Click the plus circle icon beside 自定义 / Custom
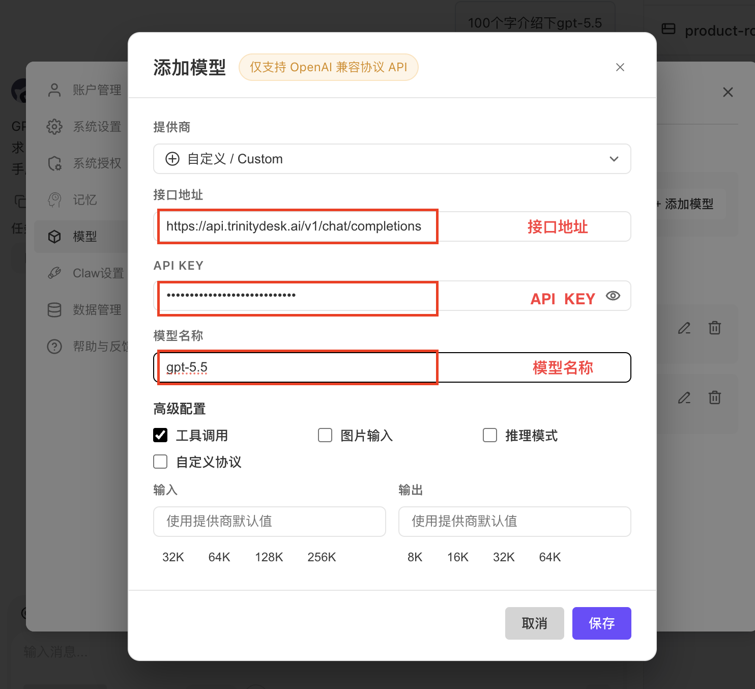The height and width of the screenshot is (689, 755). point(172,159)
